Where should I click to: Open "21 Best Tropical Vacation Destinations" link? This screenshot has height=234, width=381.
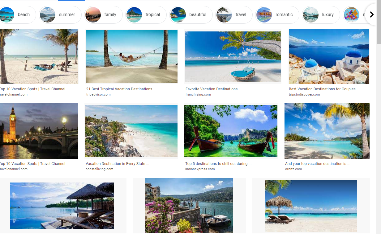click(x=121, y=89)
